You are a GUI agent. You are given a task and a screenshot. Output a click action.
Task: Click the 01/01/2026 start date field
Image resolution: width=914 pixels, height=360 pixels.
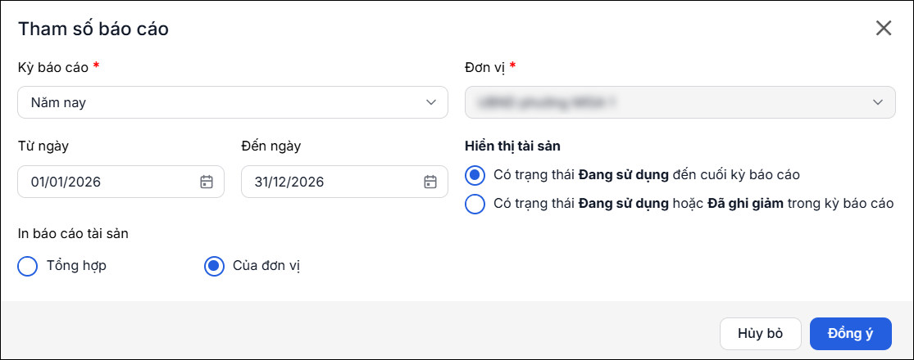pos(121,182)
